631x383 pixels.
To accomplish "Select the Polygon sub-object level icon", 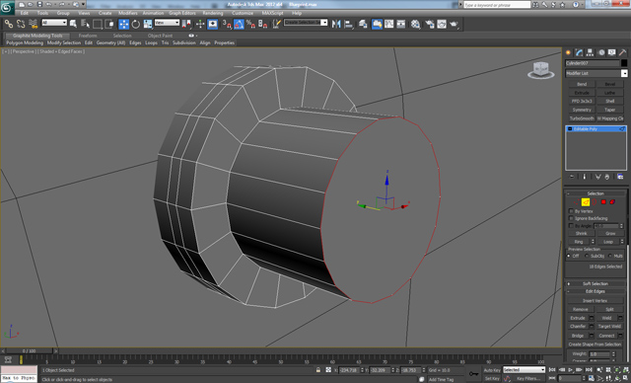I will tap(603, 201).
